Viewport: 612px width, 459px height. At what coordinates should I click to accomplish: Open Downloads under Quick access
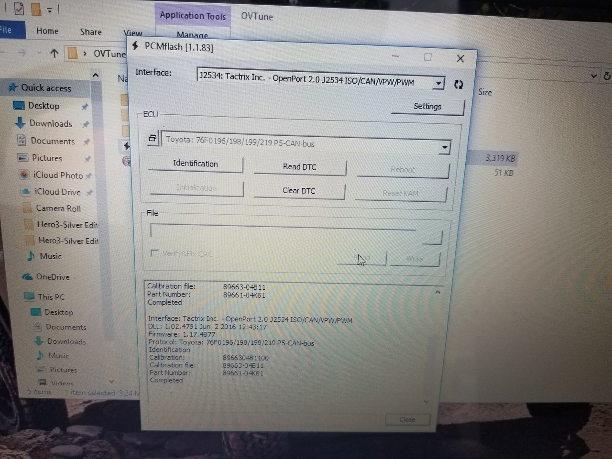pyautogui.click(x=51, y=123)
